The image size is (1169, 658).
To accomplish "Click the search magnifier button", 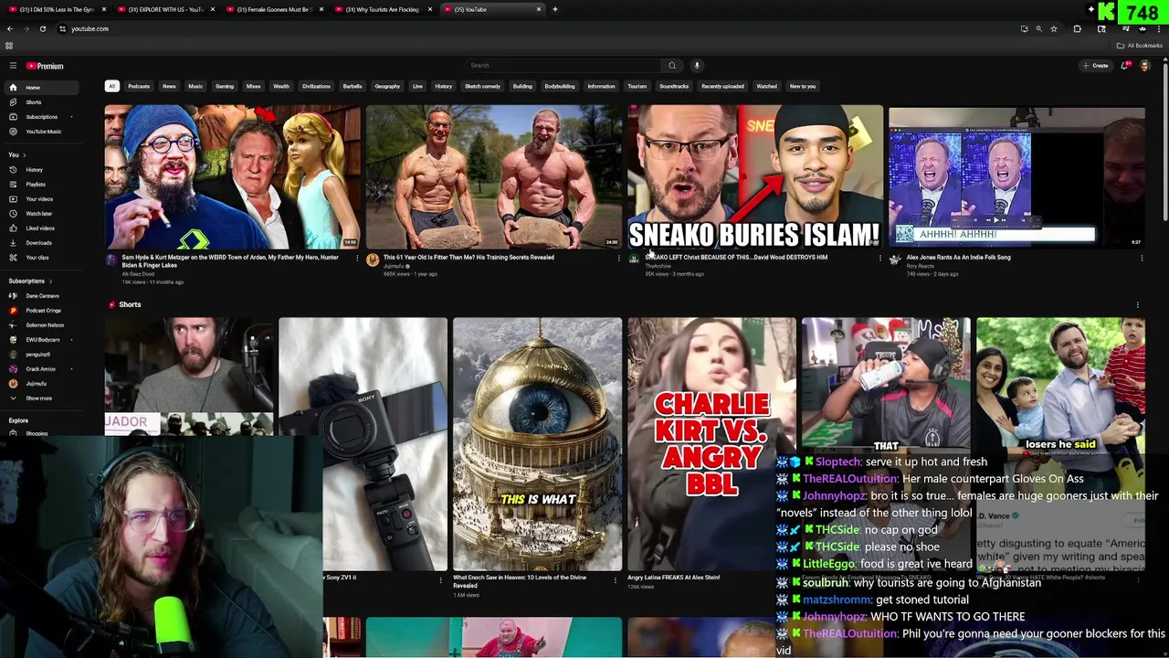I will (672, 66).
